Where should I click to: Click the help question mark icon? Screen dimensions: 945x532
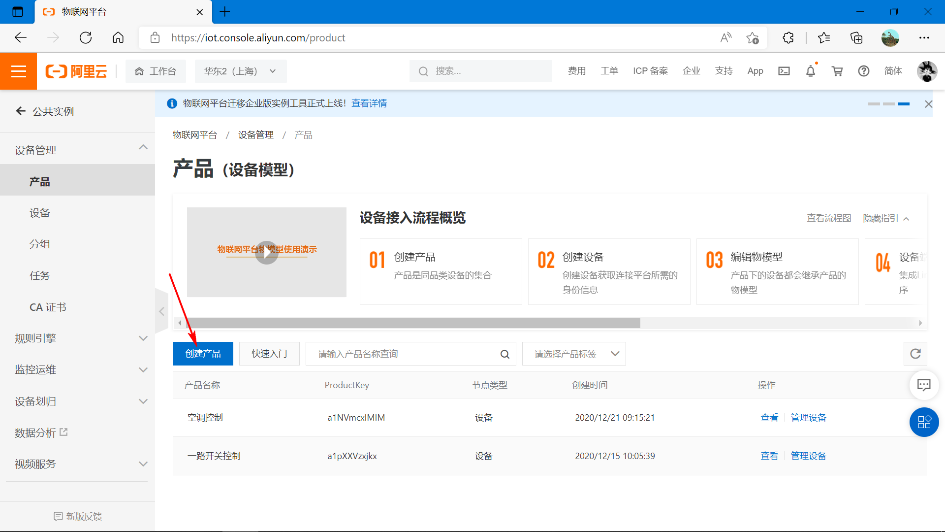863,71
